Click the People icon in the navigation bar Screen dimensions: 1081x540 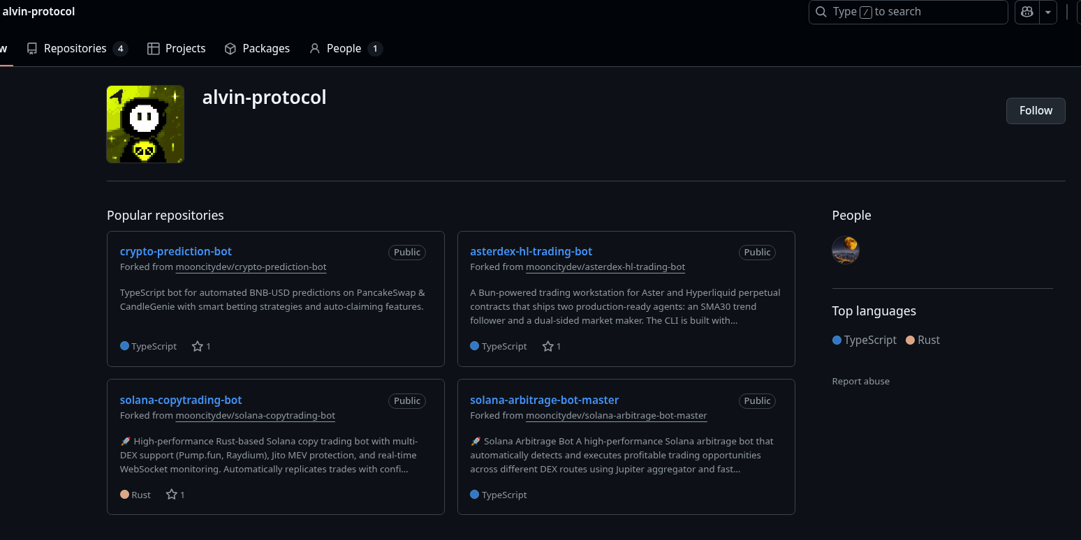click(316, 48)
